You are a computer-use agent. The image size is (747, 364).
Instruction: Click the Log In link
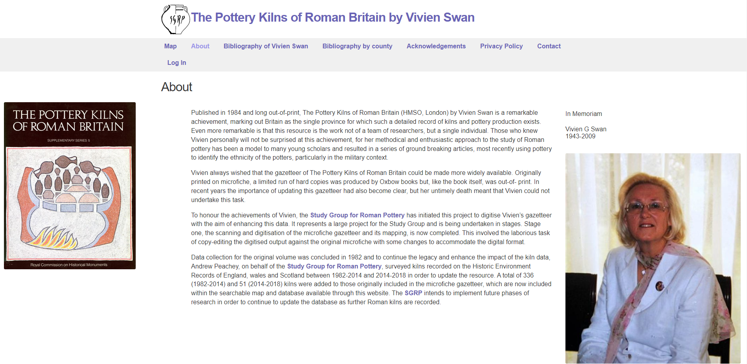tap(177, 63)
